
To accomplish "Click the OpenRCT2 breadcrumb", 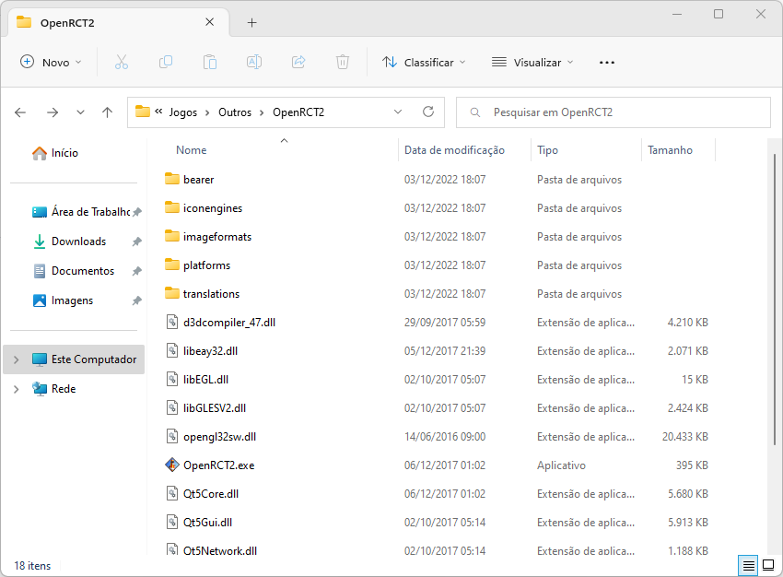I will [298, 112].
